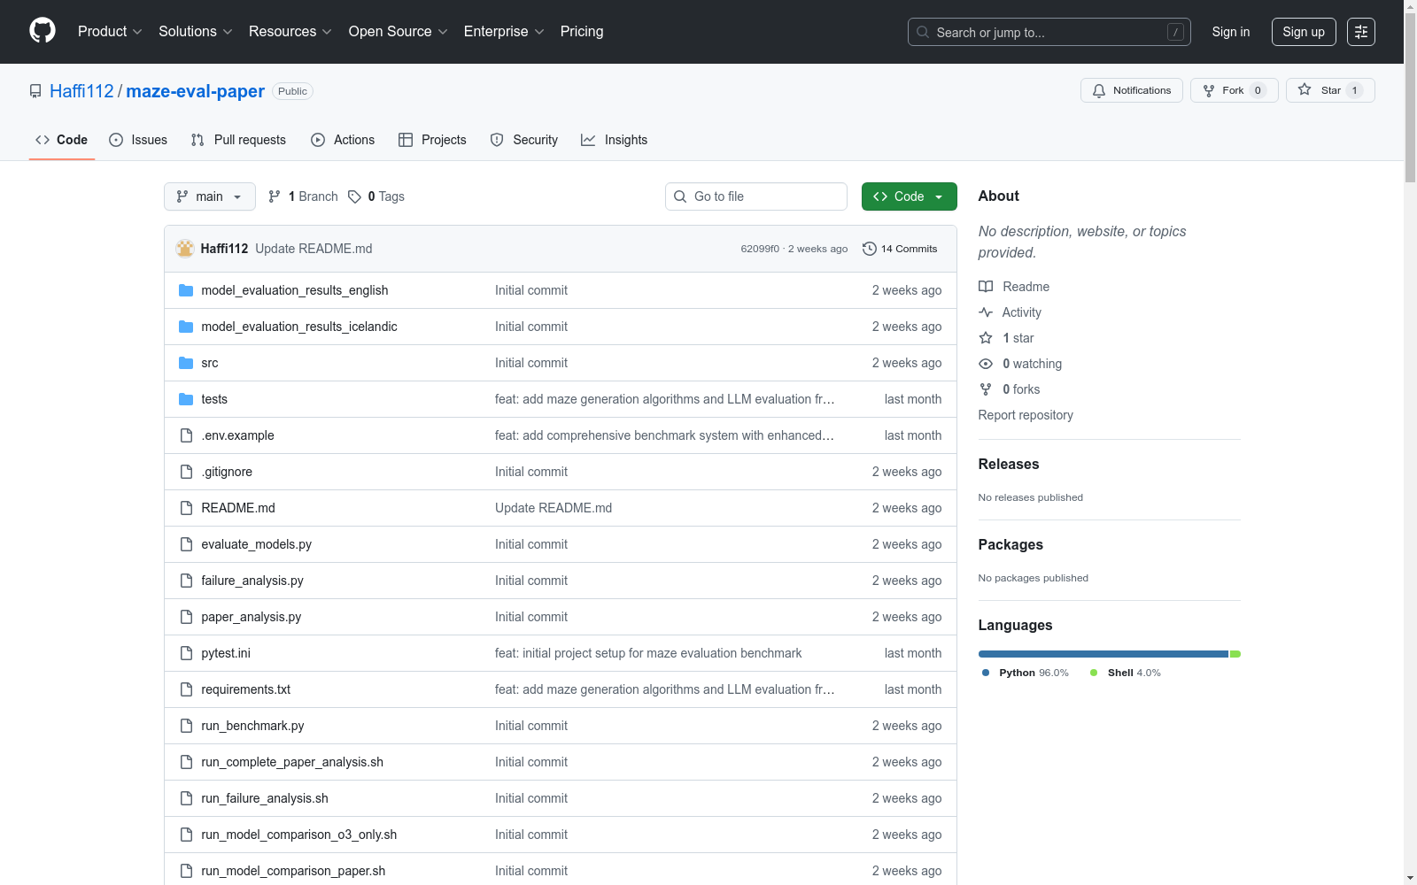The width and height of the screenshot is (1417, 885).
Task: Open the GitHub home logo
Action: (x=43, y=31)
